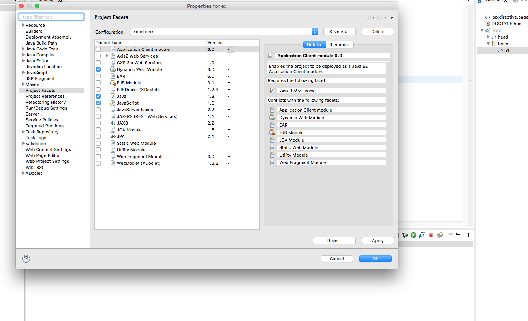Click the back navigation arrow in dialog header
This screenshot has width=528, height=321.
tap(368, 17)
